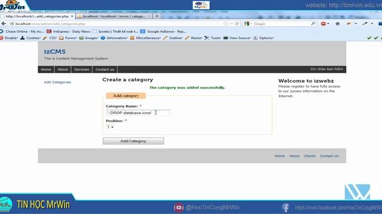This screenshot has height=214, width=382.
Task: Click the 'Xin chào bạn hiền!' greeting text
Action: [x=326, y=69]
